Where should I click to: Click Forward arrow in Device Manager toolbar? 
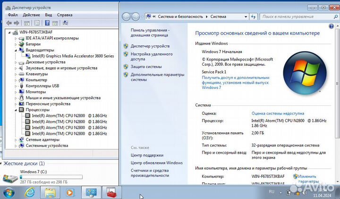coord(17,23)
